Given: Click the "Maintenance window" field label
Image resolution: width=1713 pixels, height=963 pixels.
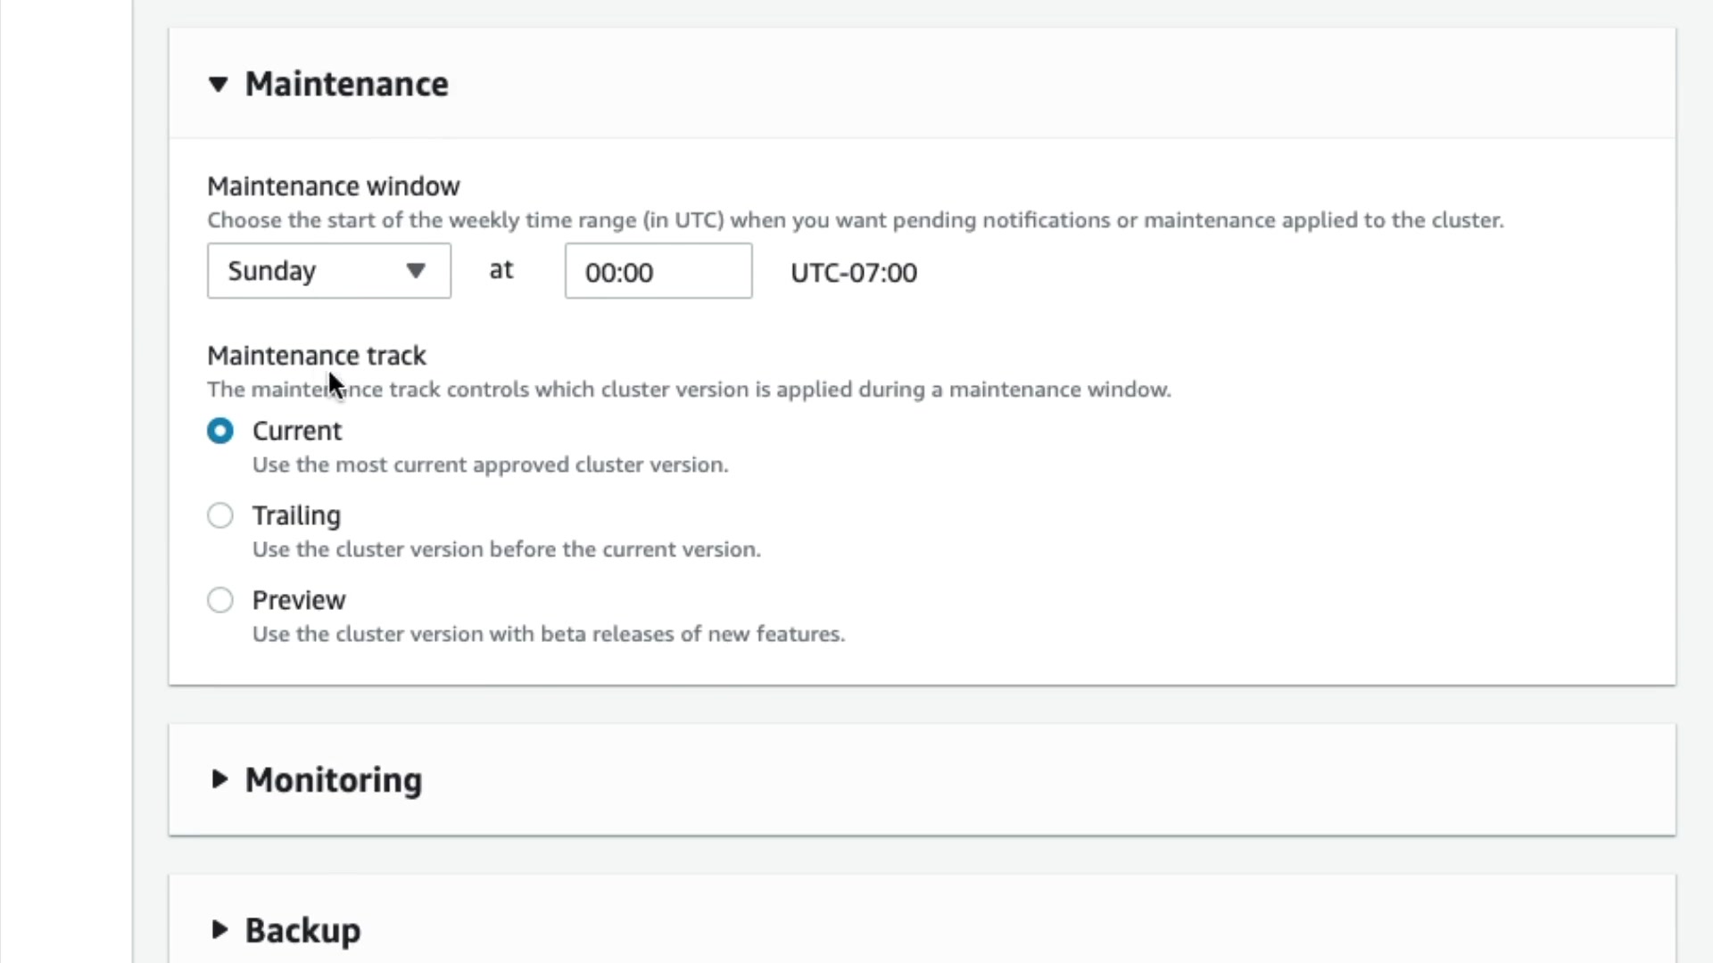Looking at the screenshot, I should [334, 186].
